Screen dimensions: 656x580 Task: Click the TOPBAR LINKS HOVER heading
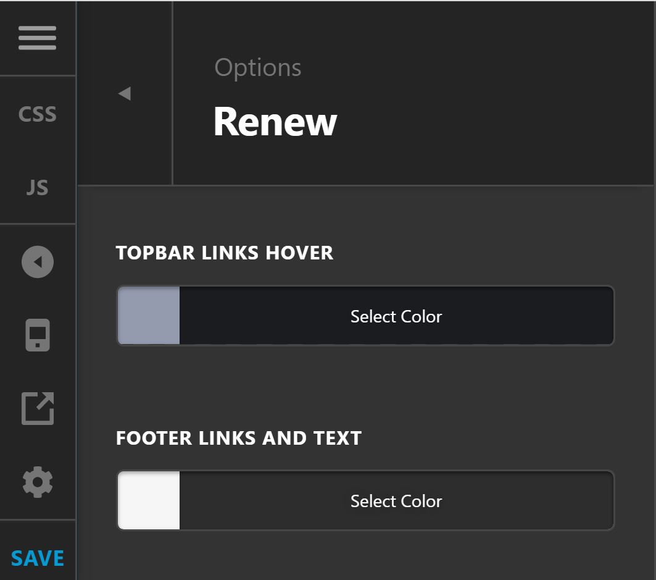click(x=225, y=253)
